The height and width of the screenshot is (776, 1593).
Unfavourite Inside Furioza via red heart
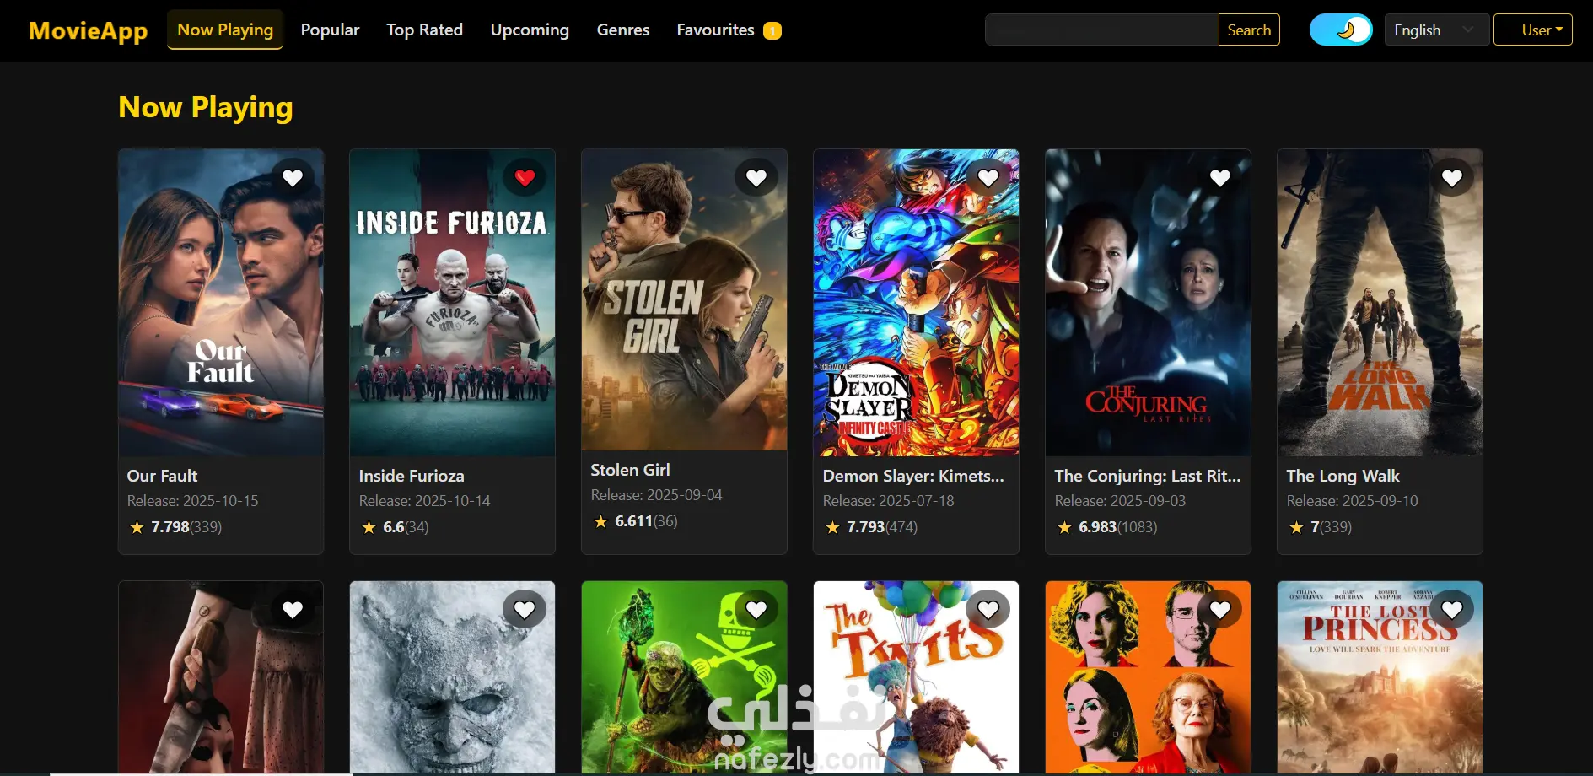click(525, 178)
